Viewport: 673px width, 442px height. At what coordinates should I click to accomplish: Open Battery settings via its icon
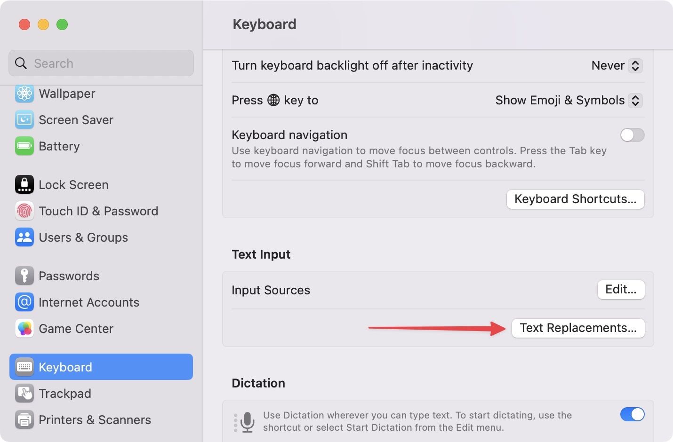[24, 146]
